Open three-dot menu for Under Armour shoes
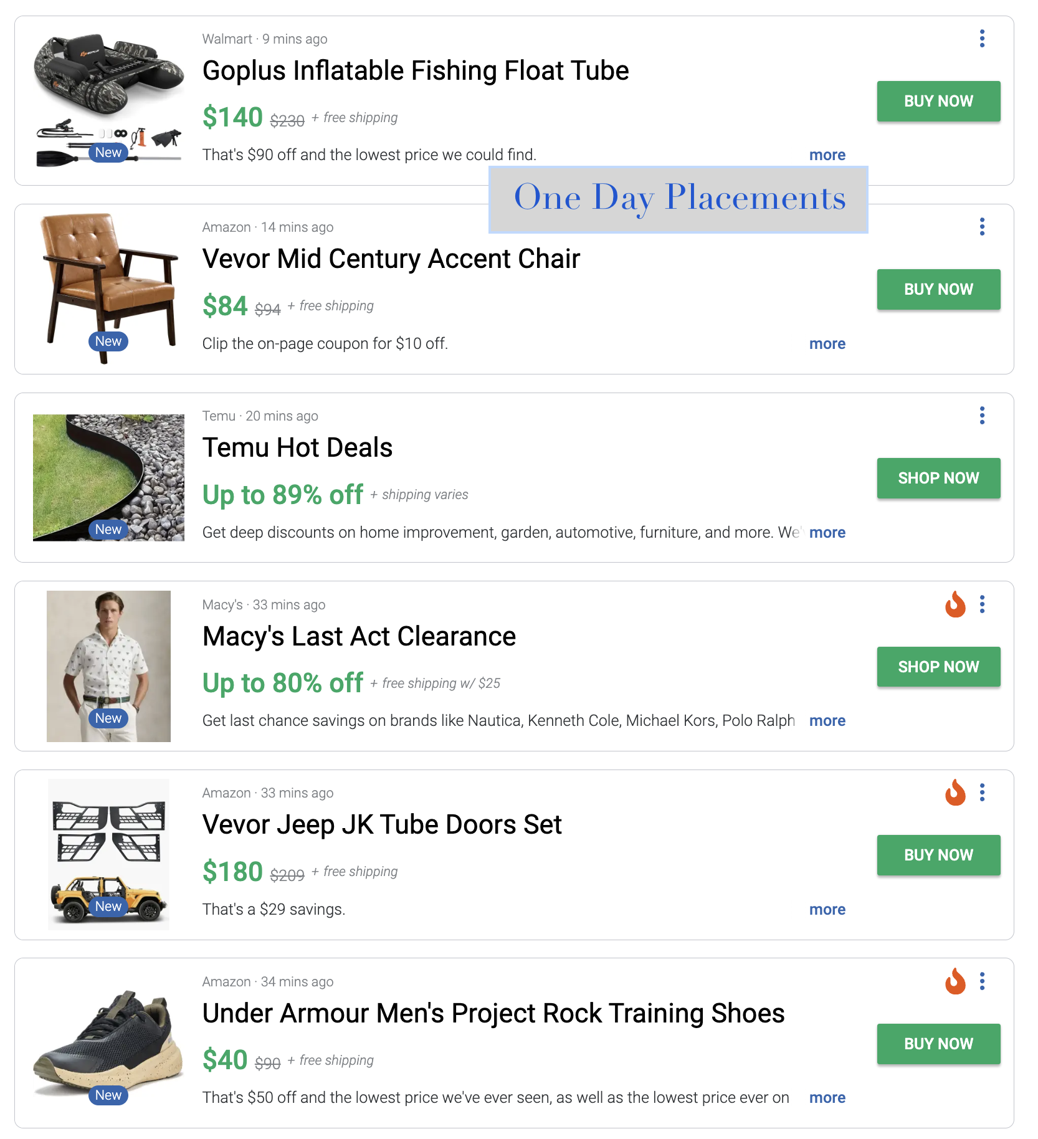 (x=982, y=981)
